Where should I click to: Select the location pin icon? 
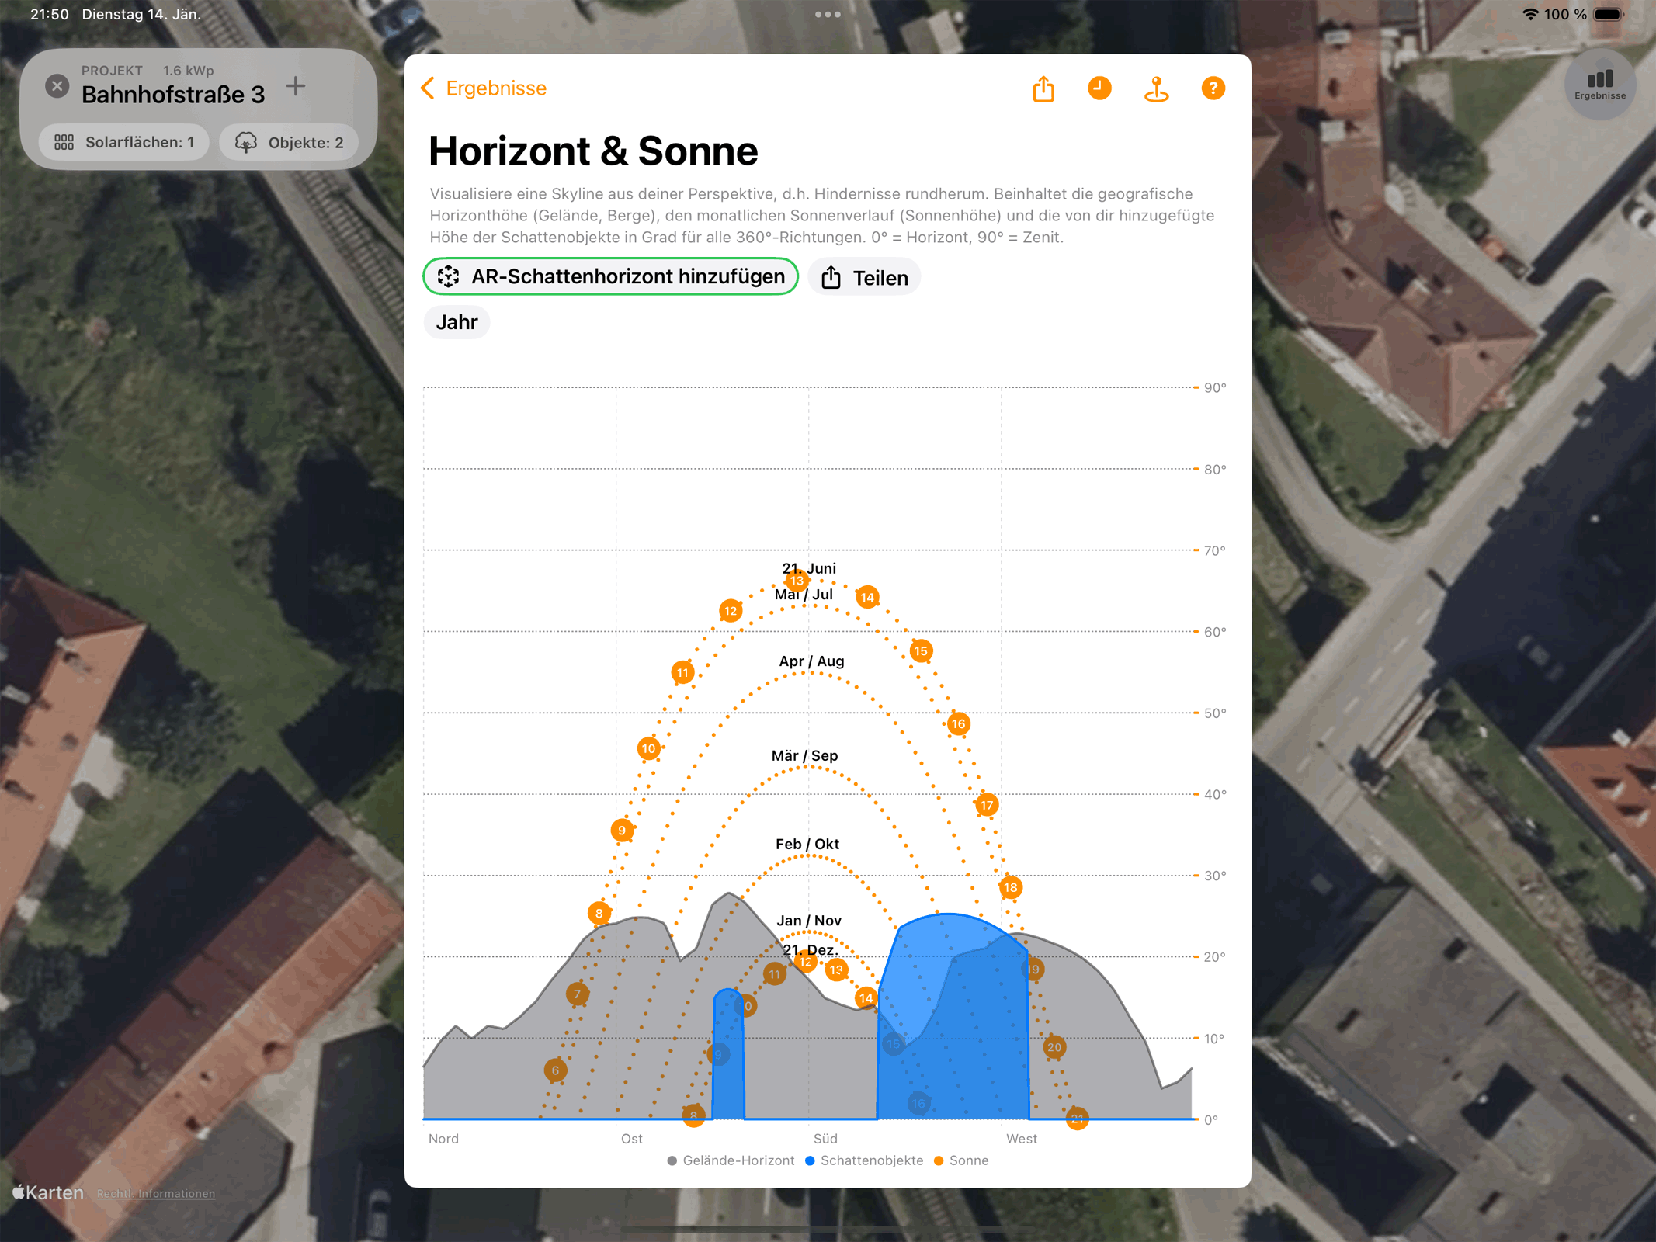click(1156, 88)
